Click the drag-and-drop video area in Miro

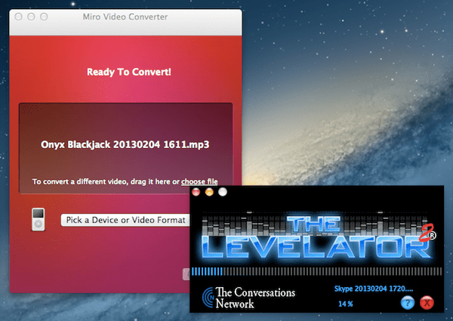click(125, 148)
